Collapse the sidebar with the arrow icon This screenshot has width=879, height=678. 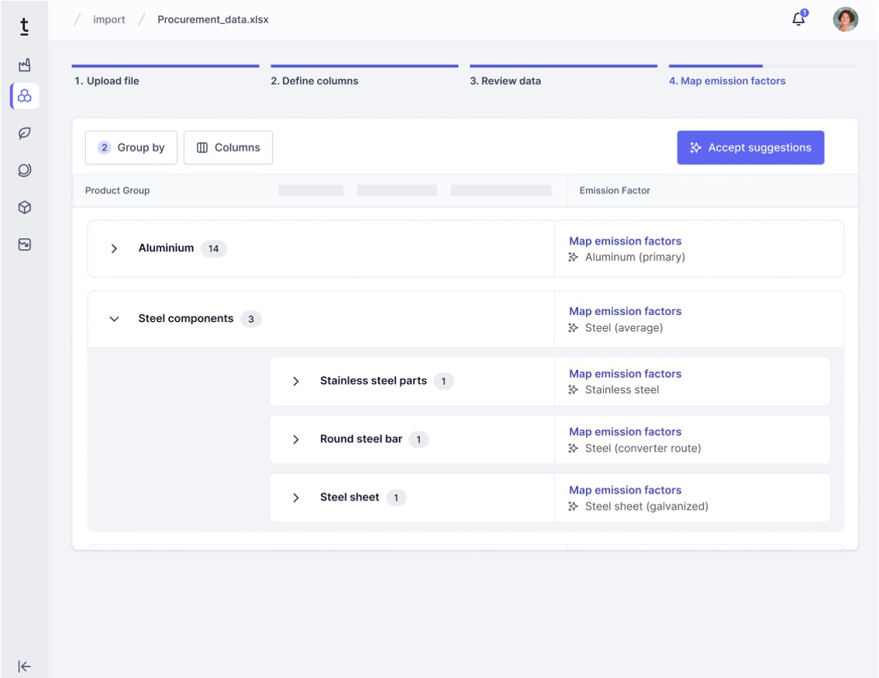coord(24,666)
